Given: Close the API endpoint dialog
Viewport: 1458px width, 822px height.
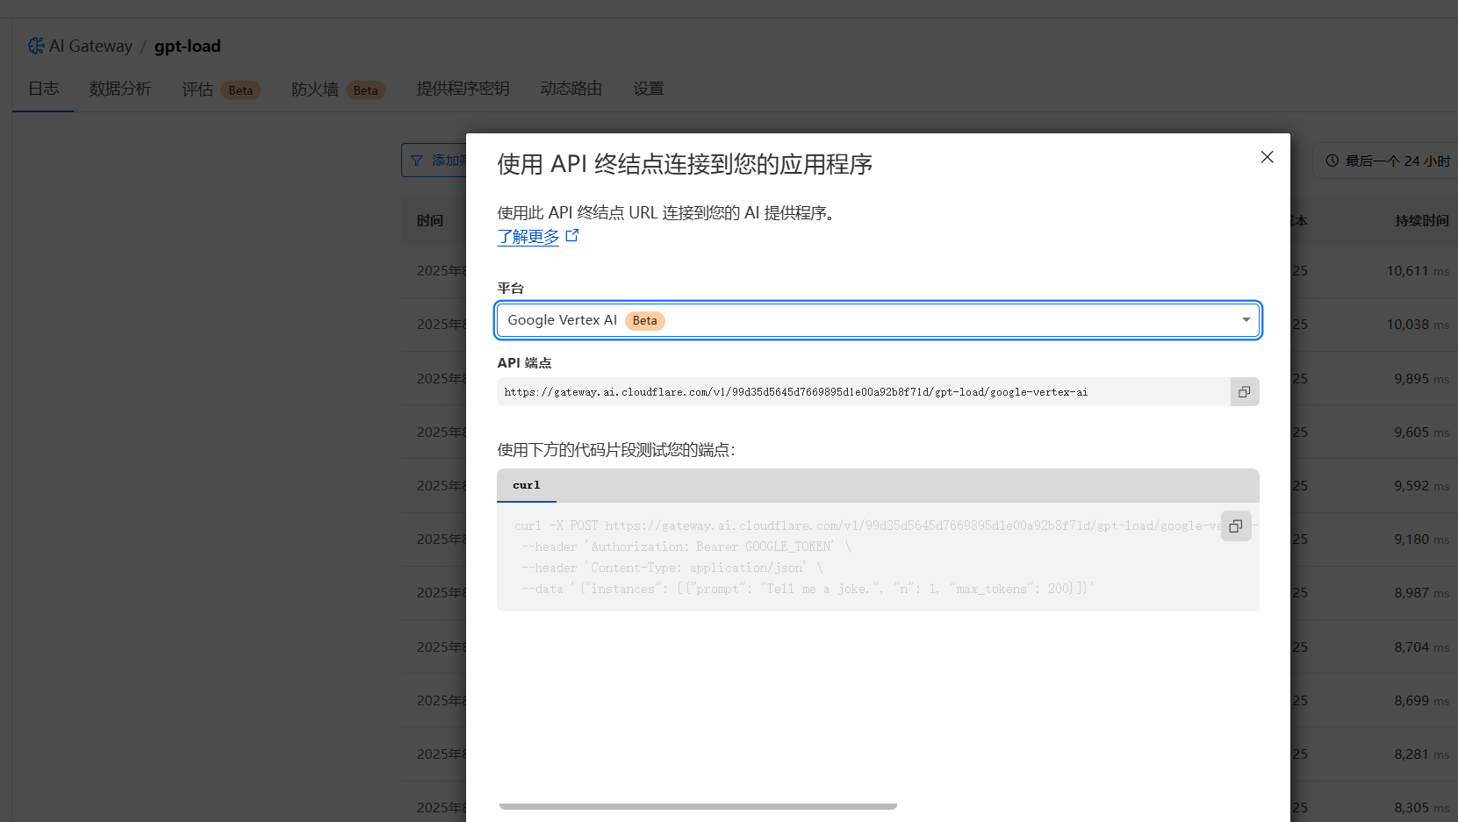Looking at the screenshot, I should (1267, 157).
